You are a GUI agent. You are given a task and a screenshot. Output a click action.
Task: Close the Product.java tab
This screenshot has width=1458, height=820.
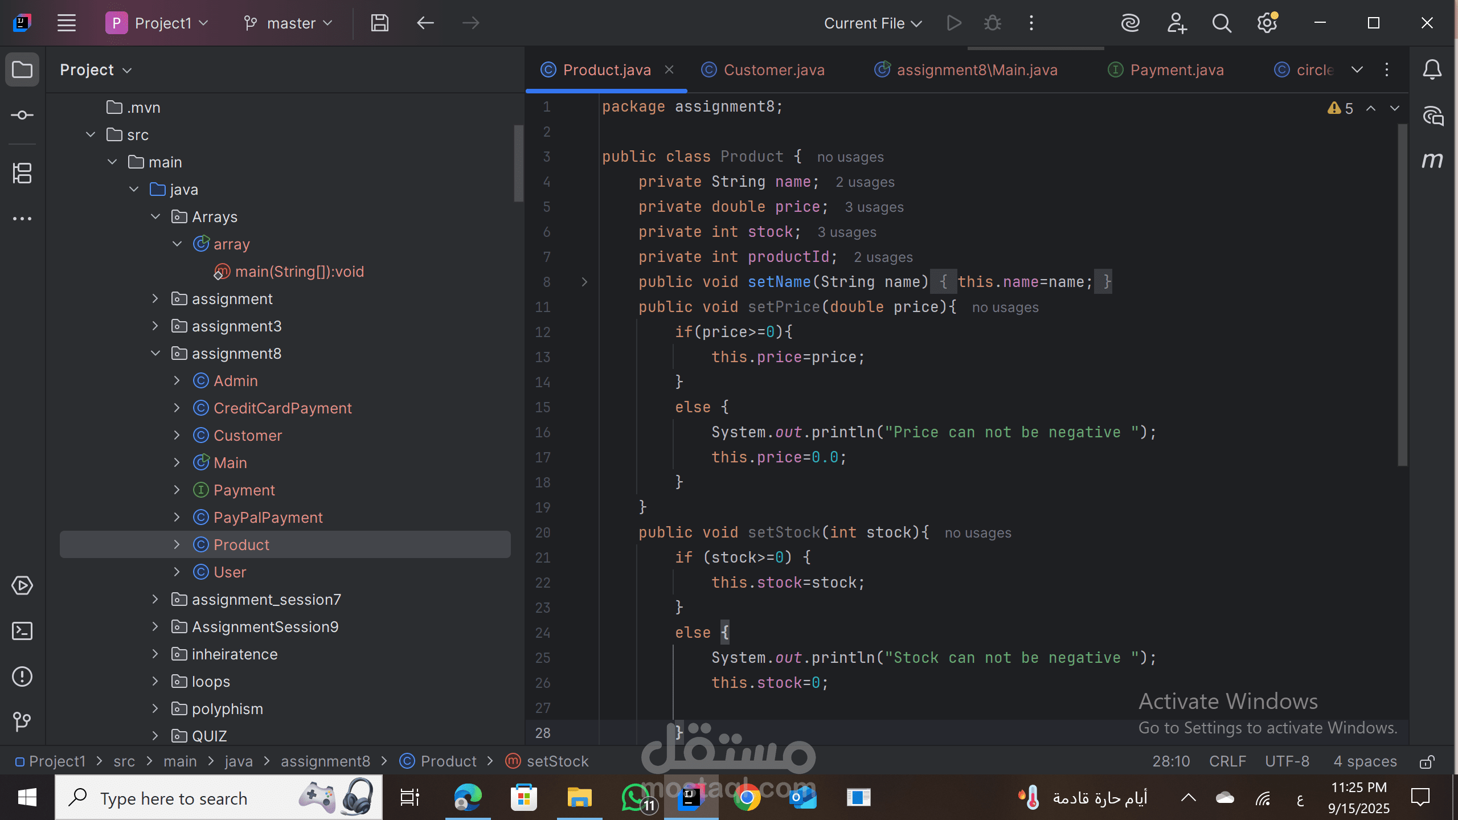[x=670, y=69]
